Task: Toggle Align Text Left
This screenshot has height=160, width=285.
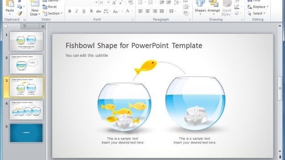Action: [x=141, y=11]
